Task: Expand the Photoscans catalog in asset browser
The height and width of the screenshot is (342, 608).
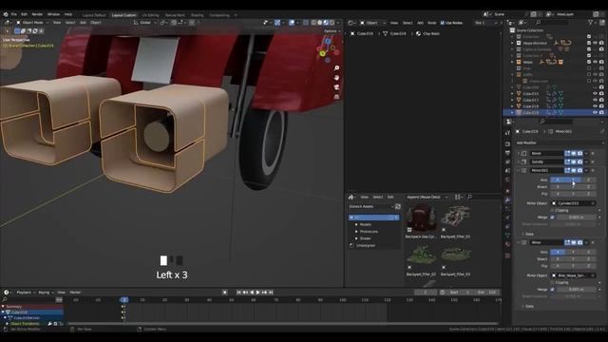Action: pyautogui.click(x=356, y=232)
